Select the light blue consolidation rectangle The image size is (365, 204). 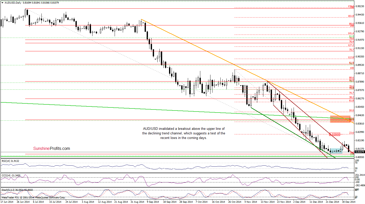pyautogui.click(x=336, y=151)
